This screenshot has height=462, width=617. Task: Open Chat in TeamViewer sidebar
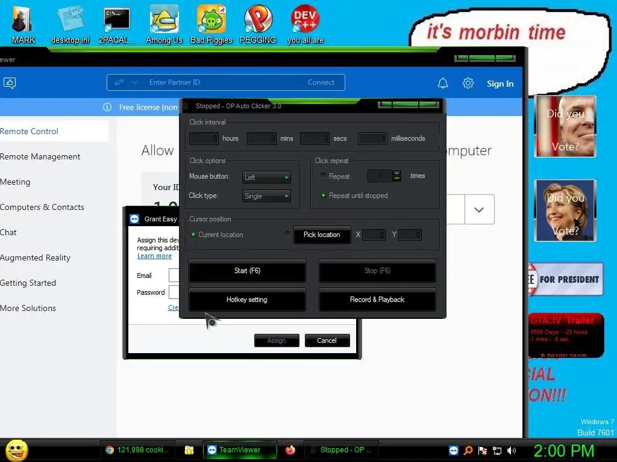point(8,232)
